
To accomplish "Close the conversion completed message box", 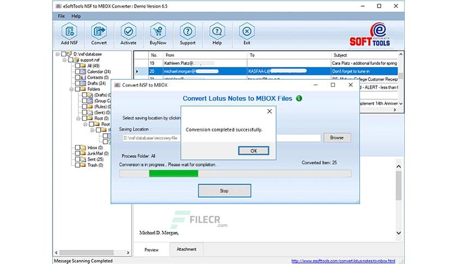I will tap(269, 111).
